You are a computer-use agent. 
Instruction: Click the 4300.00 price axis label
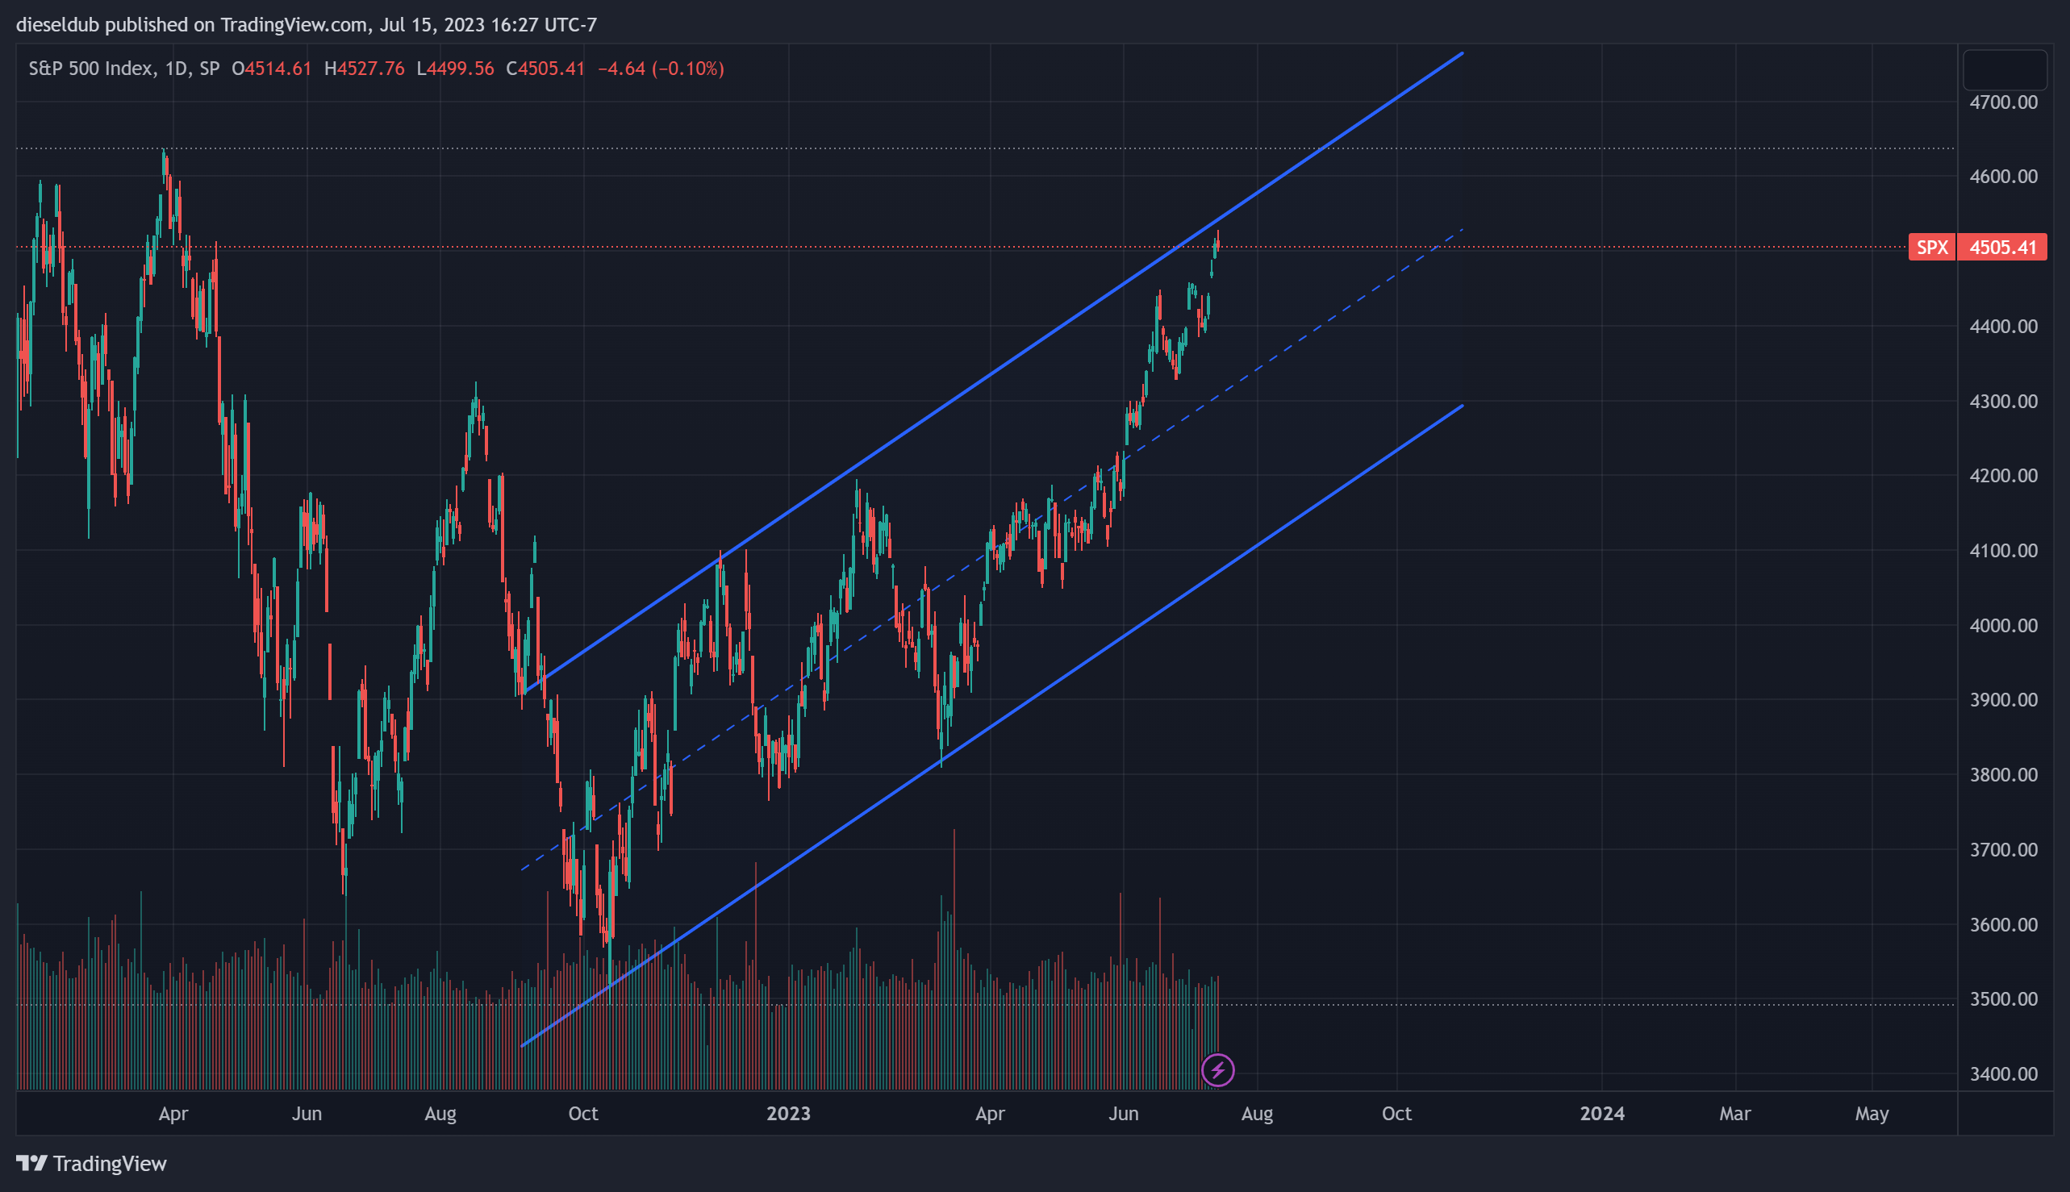(x=2003, y=401)
